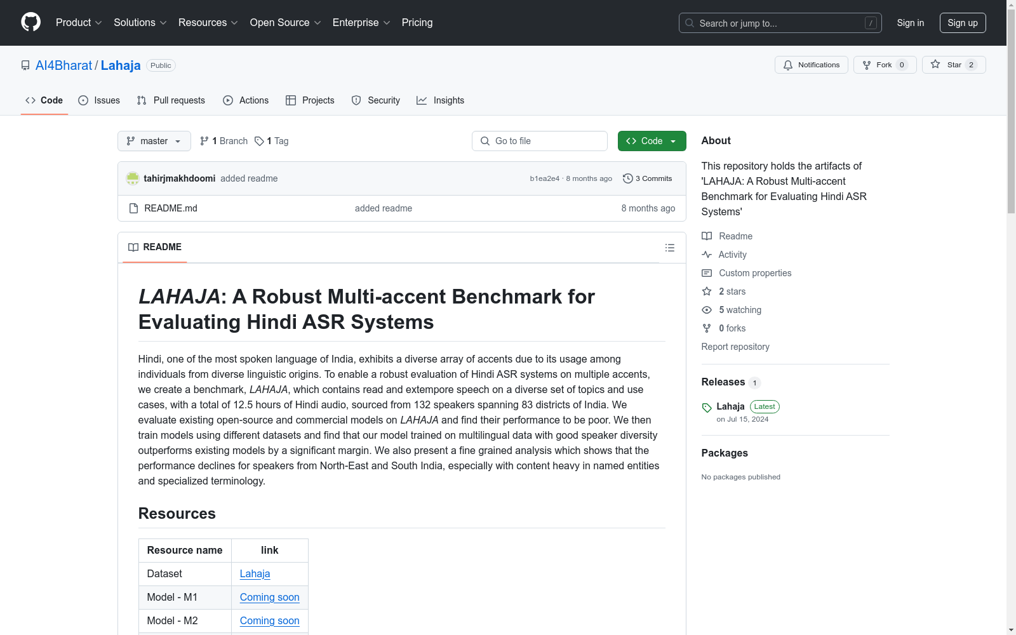The width and height of the screenshot is (1016, 635).
Task: Expand the Open Source menu
Action: pyautogui.click(x=286, y=23)
